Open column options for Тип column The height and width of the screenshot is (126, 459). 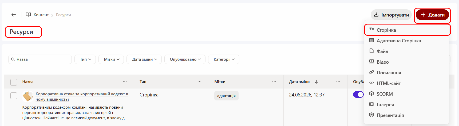(199, 82)
